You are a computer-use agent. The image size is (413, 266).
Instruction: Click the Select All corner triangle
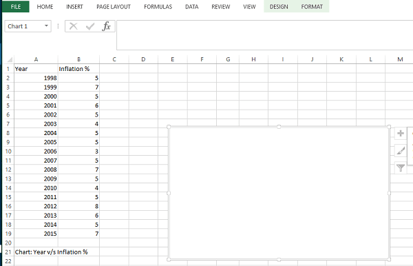pyautogui.click(x=9, y=59)
